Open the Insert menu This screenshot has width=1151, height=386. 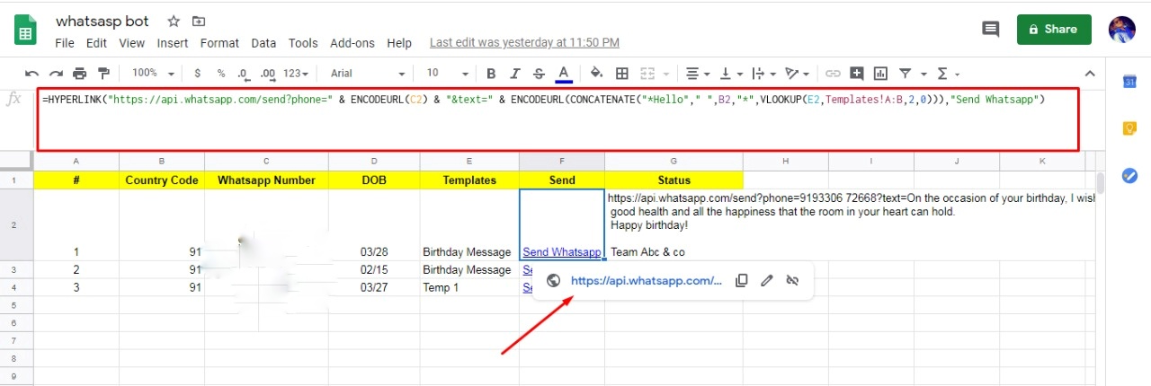(173, 43)
